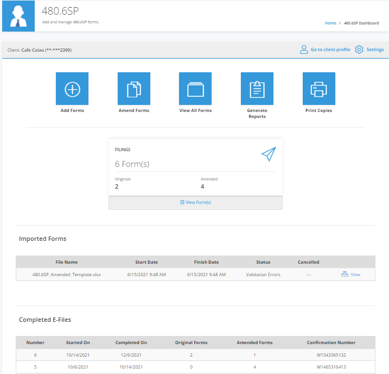389x374 pixels.
Task: Select the 480.6SP_Amended_Template.xlsx file row
Action: click(x=195, y=275)
